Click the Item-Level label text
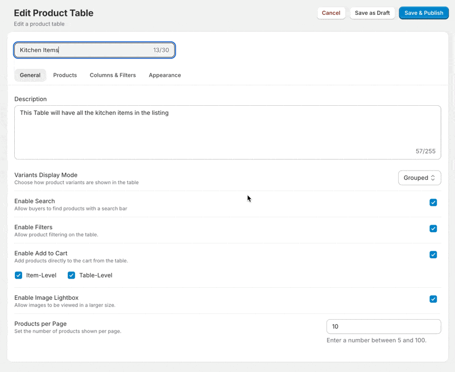Viewport: 455px width, 372px height. (41, 275)
